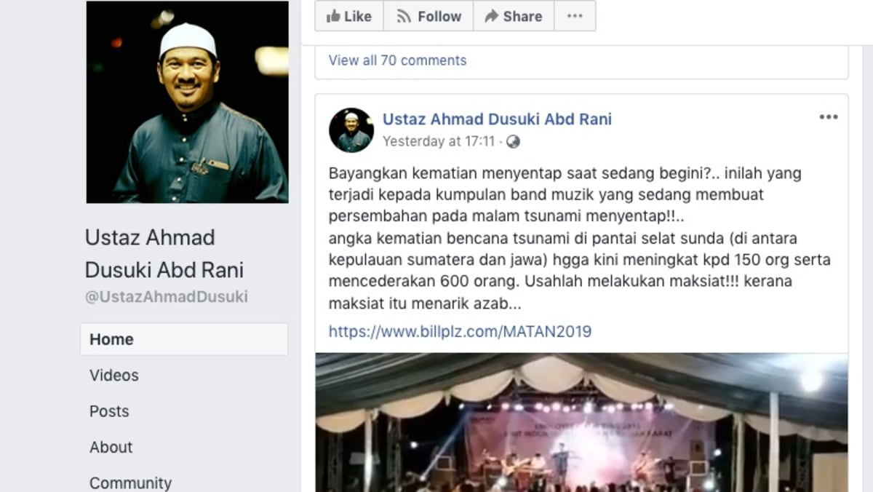Follow the page via the Follow button
The image size is (873, 492).
(428, 16)
